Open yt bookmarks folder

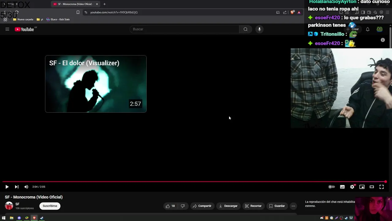coord(40,19)
